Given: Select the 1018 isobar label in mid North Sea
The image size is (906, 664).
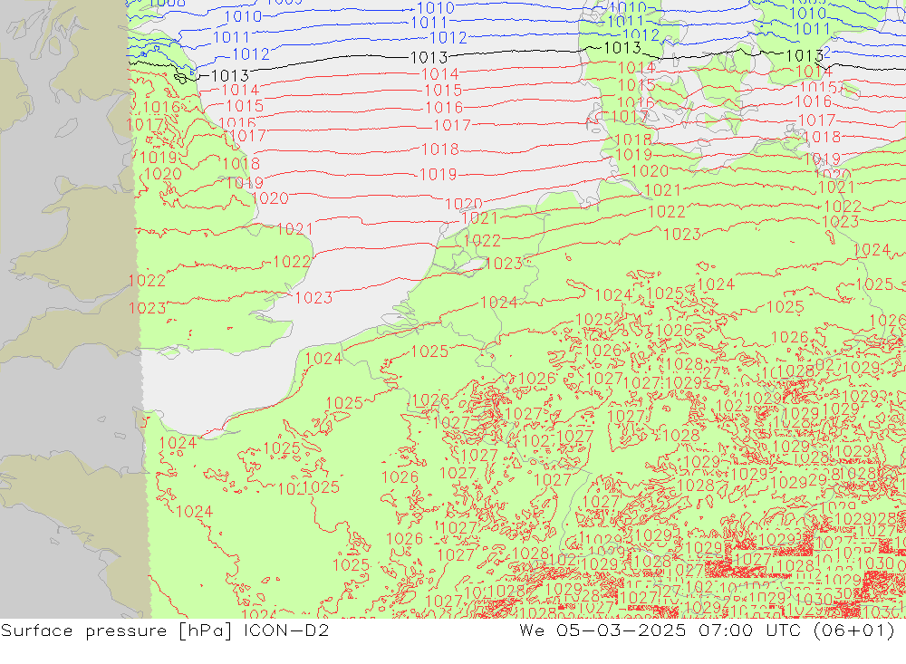Looking at the screenshot, I should point(440,149).
